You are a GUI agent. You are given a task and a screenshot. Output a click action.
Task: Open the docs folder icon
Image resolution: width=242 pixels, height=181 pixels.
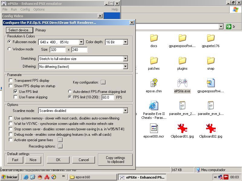[x=154, y=38]
